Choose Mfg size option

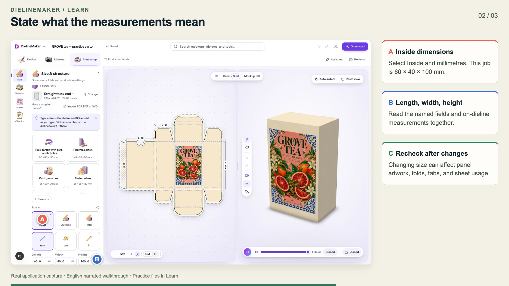click(x=89, y=221)
